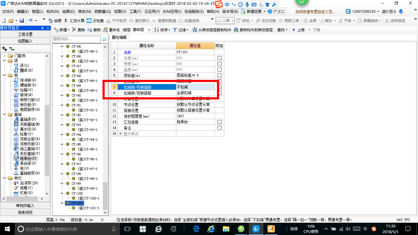
Task: Switch to 绘图 drawing mode
Action: pyautogui.click(x=55, y=21)
